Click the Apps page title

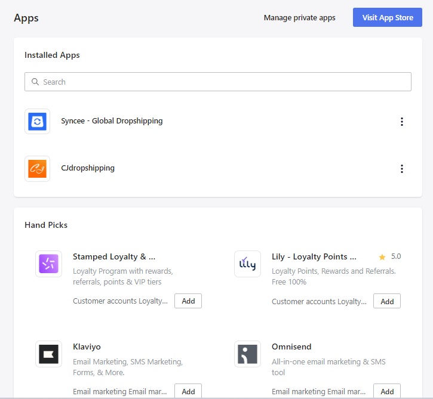[x=26, y=18]
